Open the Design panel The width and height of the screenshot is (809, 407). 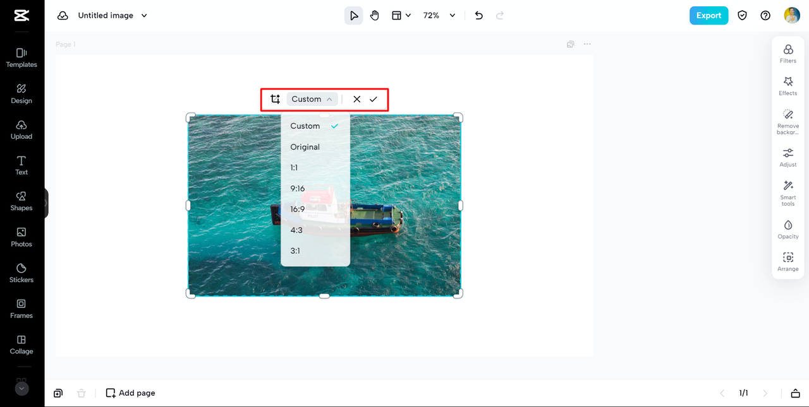pyautogui.click(x=21, y=93)
